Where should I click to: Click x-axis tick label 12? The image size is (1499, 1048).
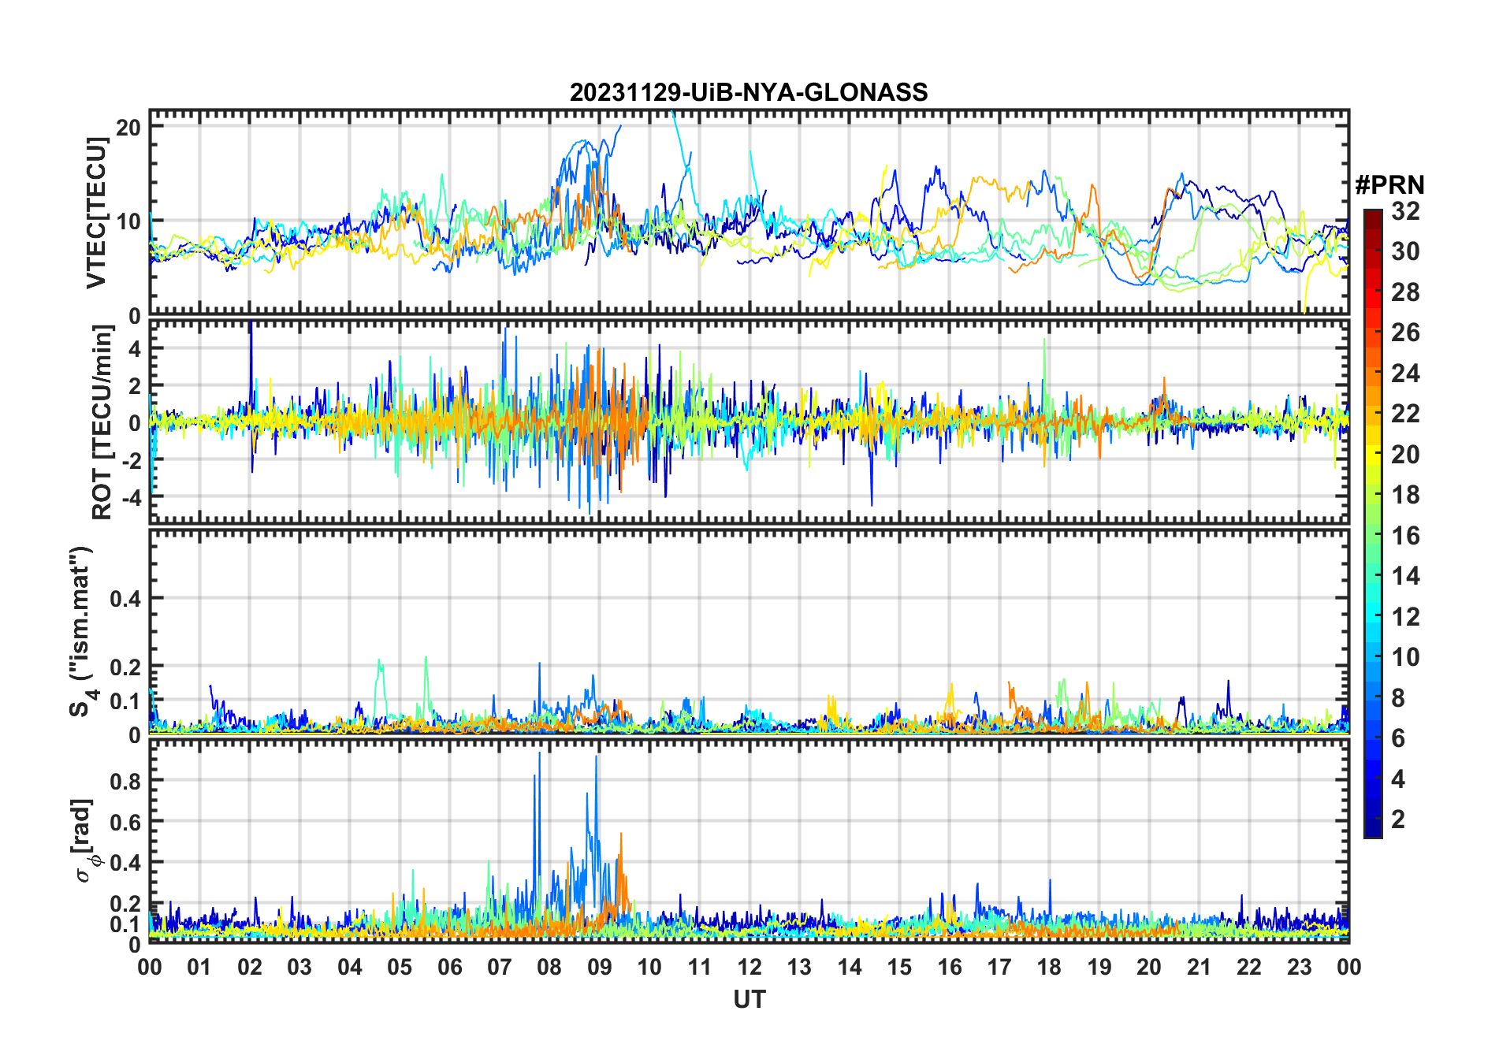pyautogui.click(x=749, y=968)
